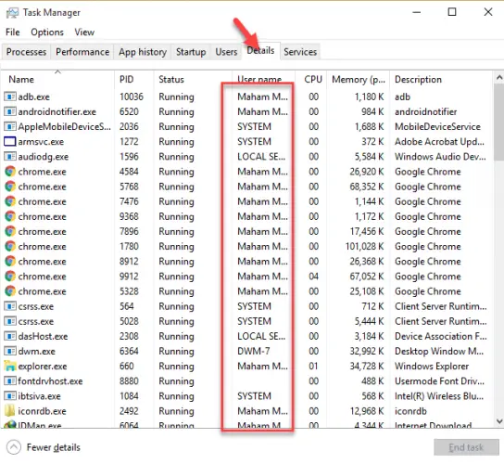Click the fontdrvhost.exe process icon
The image size is (504, 464).
tap(10, 381)
